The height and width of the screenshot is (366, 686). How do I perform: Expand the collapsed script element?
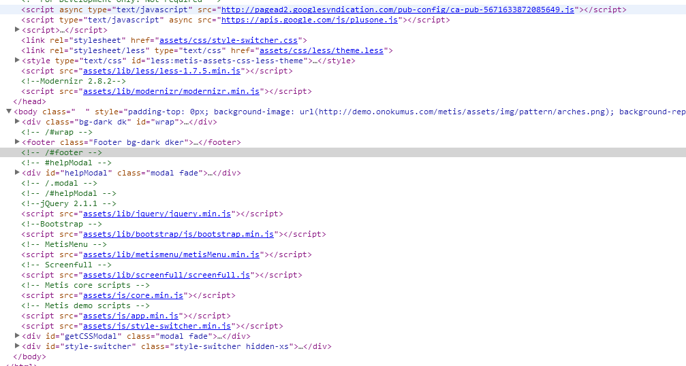17,30
